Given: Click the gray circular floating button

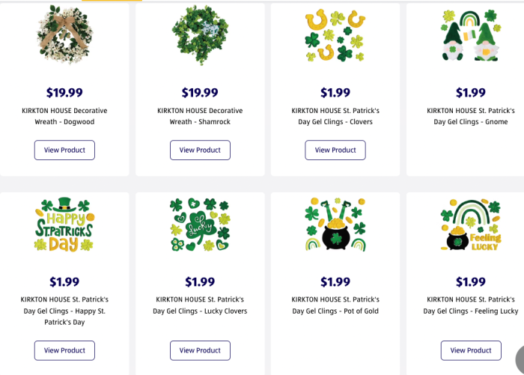Looking at the screenshot, I should 520,360.
